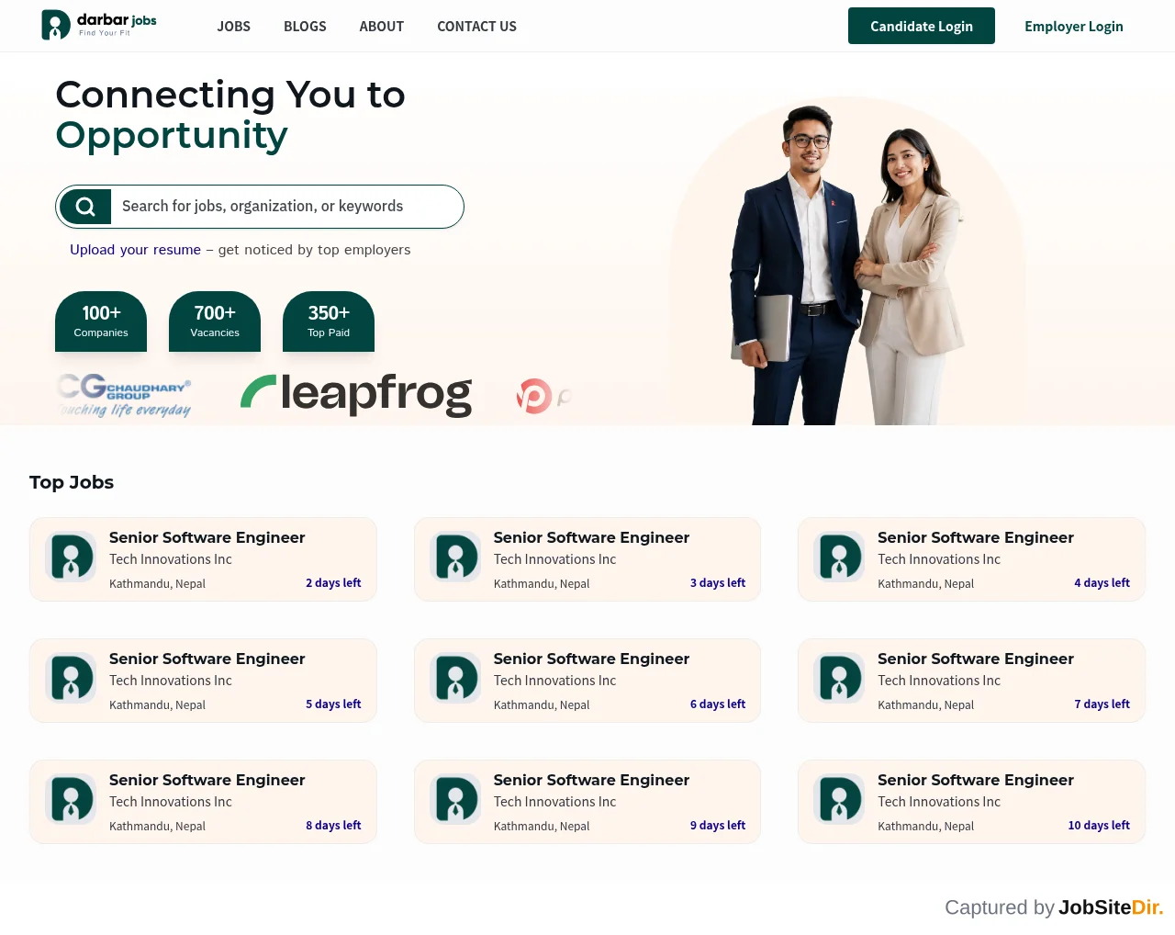This screenshot has height=935, width=1175.
Task: Open the Senior Software Engineer title with 2 days left
Action: pyautogui.click(x=207, y=537)
